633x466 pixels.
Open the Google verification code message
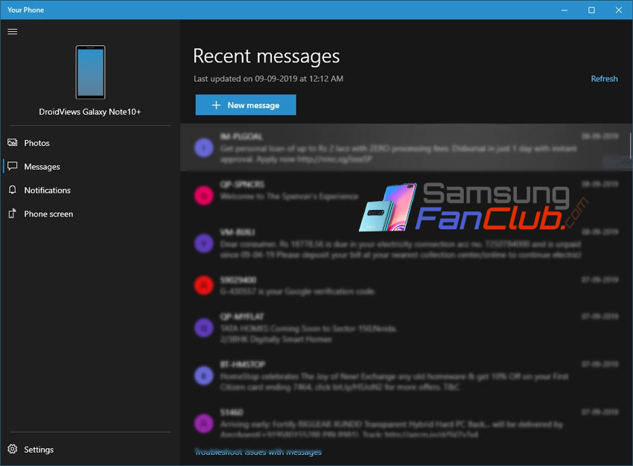[x=405, y=285]
